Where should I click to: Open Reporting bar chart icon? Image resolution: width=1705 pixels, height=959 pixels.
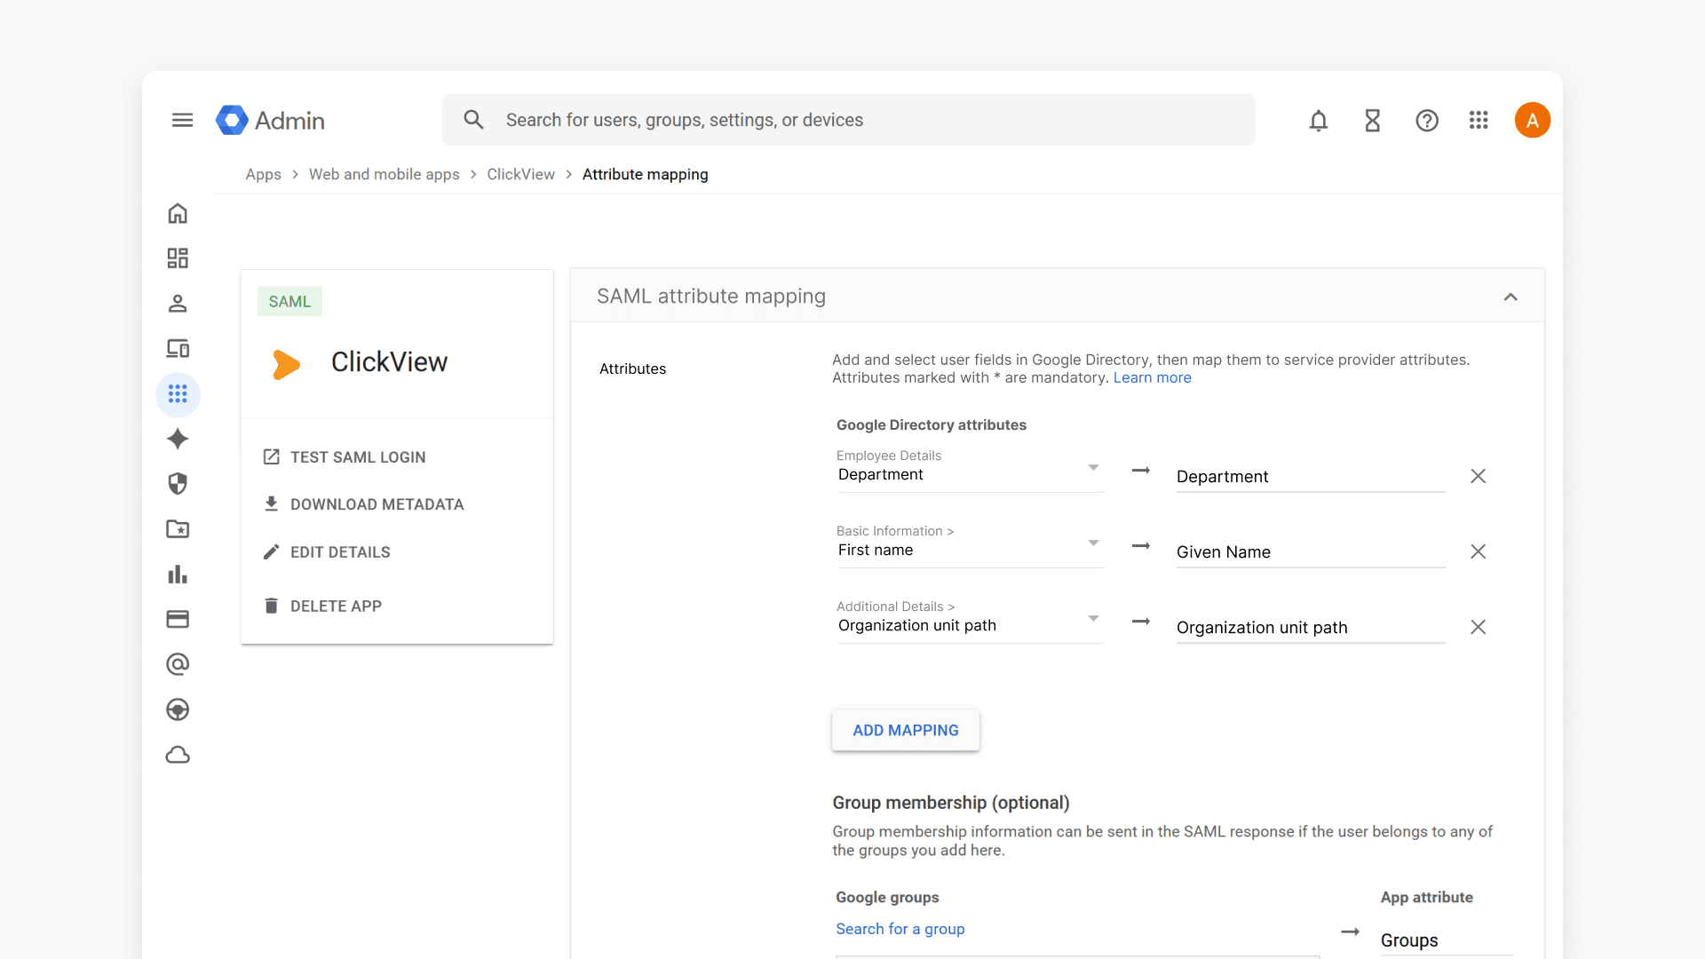click(178, 575)
